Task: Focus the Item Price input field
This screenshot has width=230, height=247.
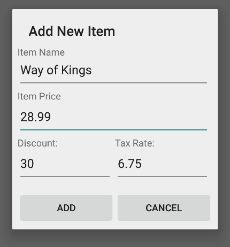Action: pyautogui.click(x=113, y=117)
